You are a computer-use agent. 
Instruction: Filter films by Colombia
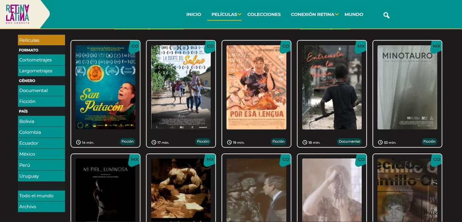pyautogui.click(x=41, y=132)
